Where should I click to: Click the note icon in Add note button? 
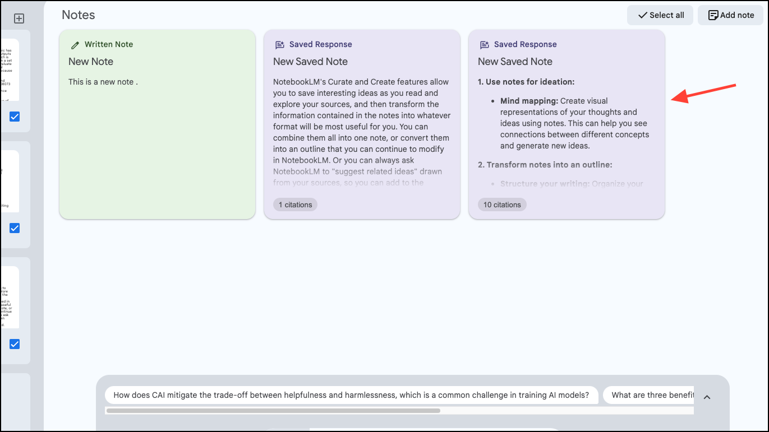pyautogui.click(x=713, y=15)
